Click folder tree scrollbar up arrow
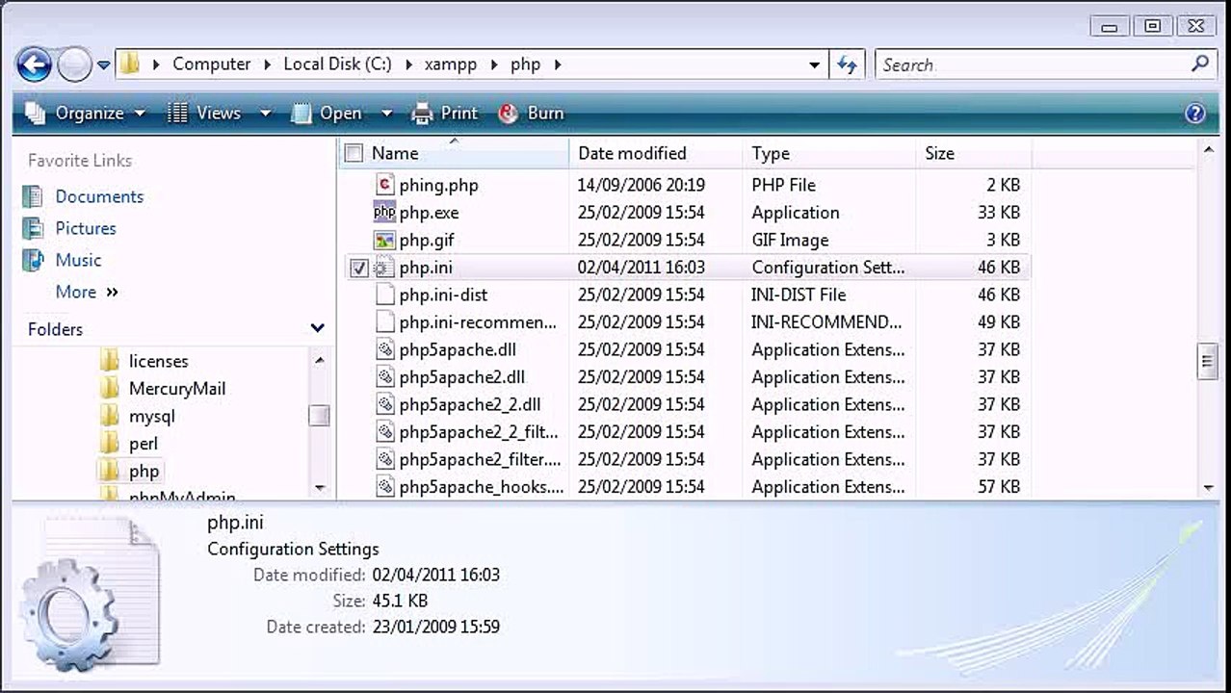 (x=320, y=360)
